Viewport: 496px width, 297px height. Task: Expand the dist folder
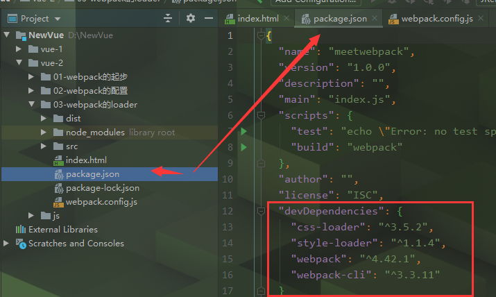44,118
